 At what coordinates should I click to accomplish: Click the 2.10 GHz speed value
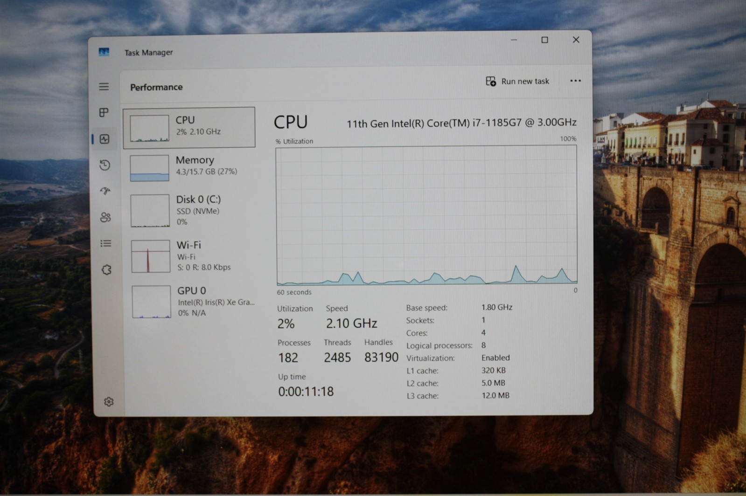coord(351,323)
